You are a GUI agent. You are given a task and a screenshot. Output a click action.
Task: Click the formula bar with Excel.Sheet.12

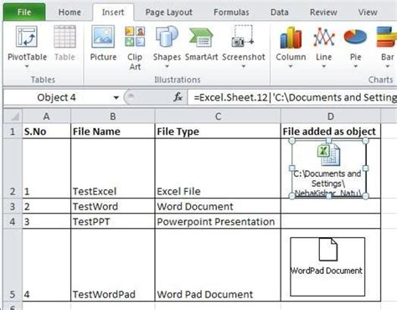point(292,97)
